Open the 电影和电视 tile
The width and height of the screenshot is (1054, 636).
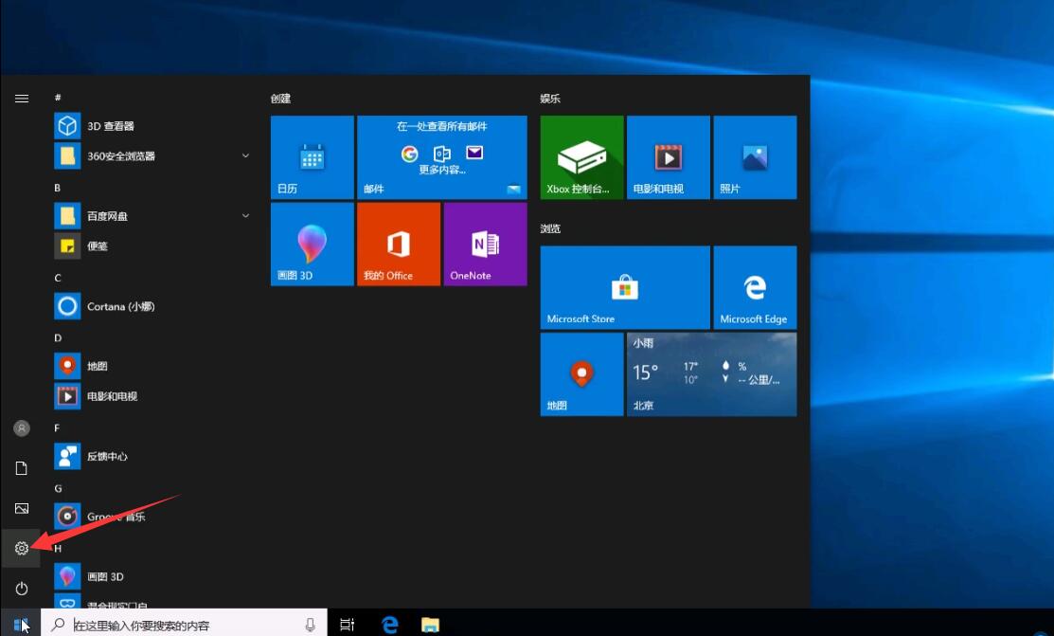[669, 156]
